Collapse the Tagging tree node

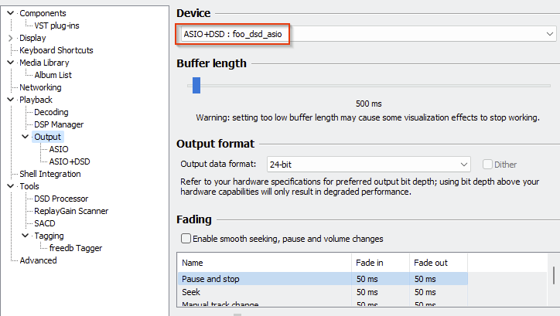coord(26,236)
